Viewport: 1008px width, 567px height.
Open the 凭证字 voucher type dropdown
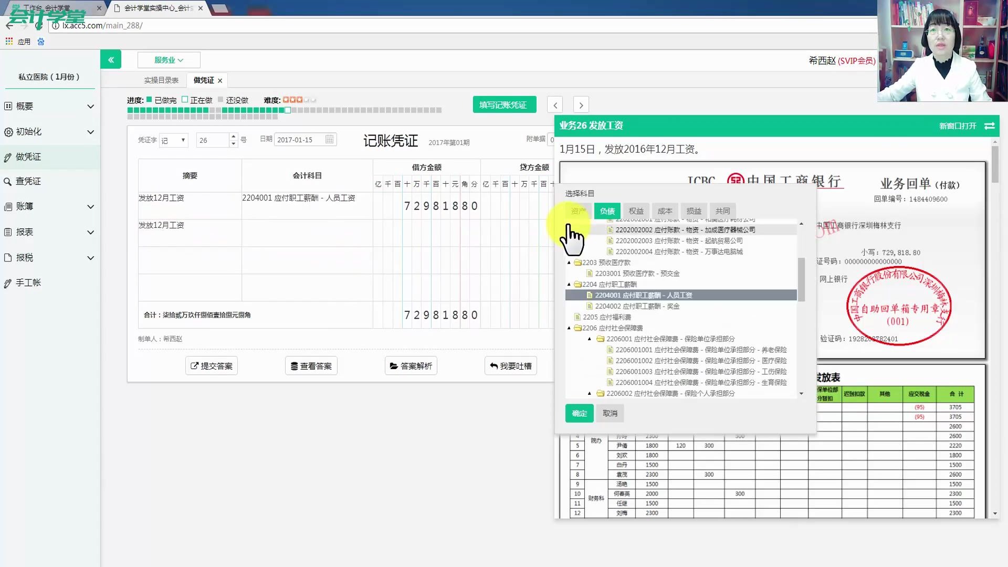(174, 140)
